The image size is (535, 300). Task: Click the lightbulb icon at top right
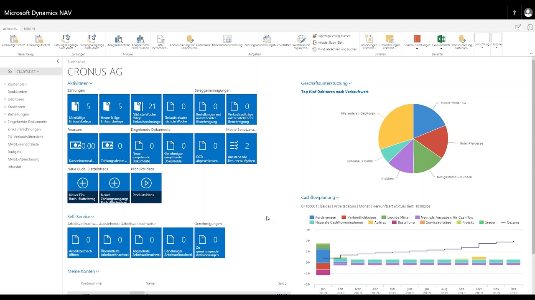(x=530, y=27)
